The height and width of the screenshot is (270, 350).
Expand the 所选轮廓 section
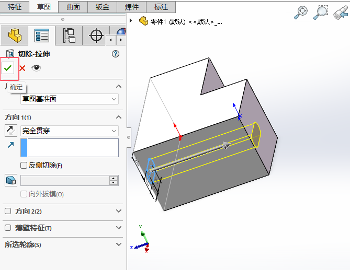(119, 244)
